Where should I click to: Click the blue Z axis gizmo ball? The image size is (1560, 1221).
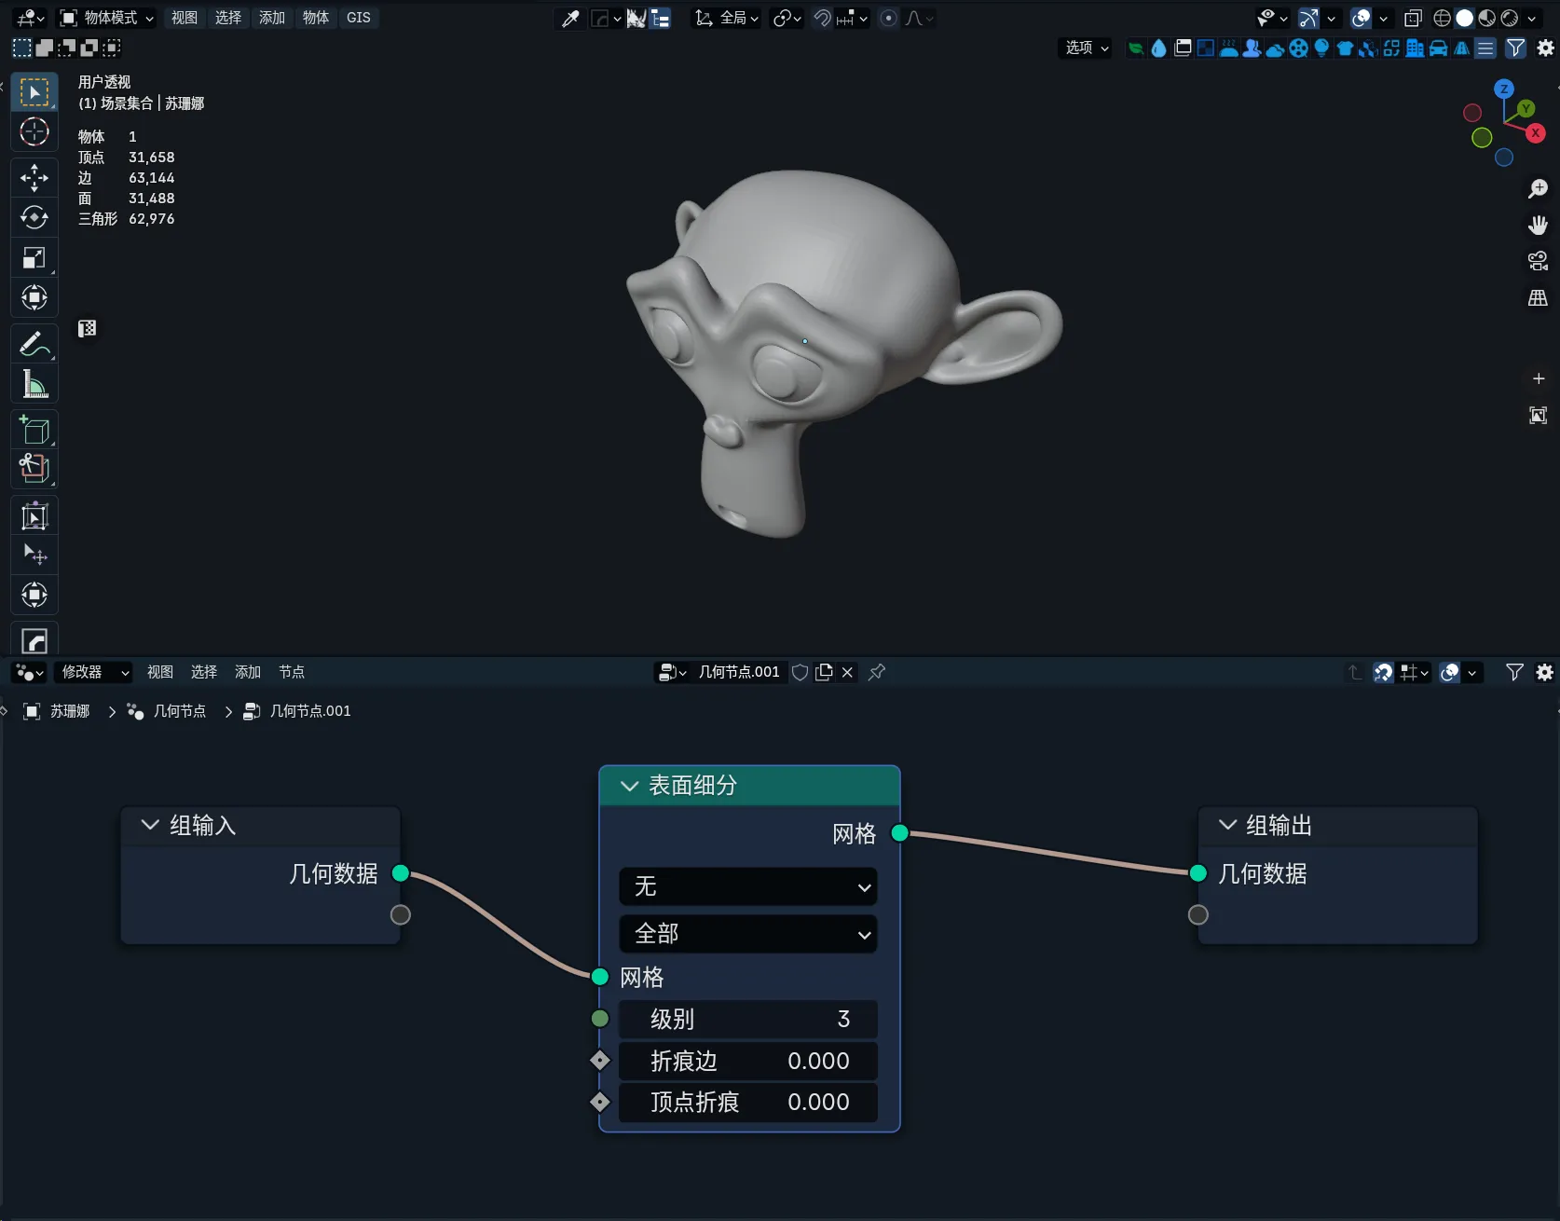[1504, 89]
